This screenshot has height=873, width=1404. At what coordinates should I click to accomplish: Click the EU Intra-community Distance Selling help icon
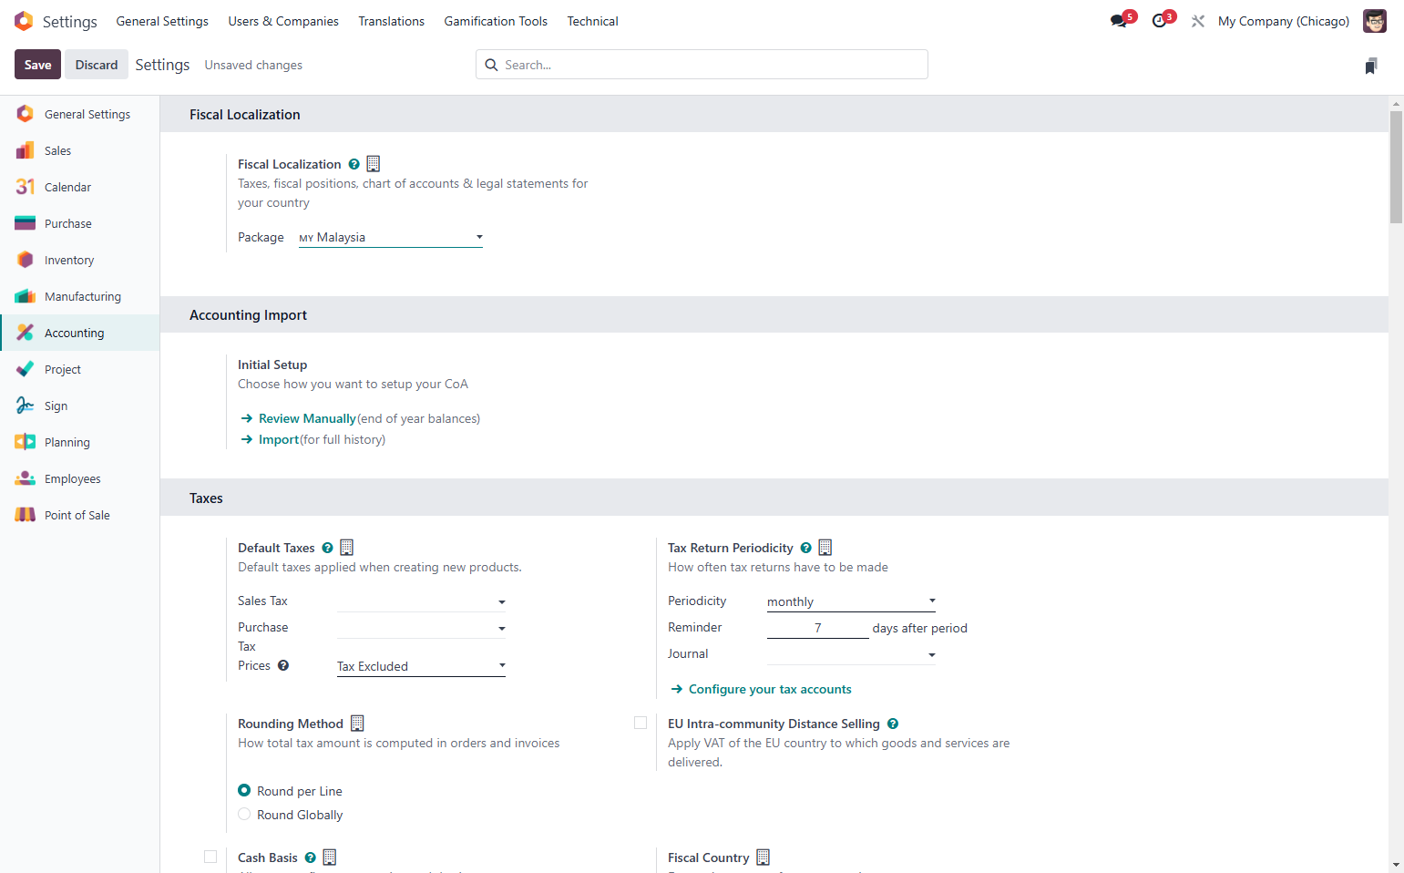893,724
